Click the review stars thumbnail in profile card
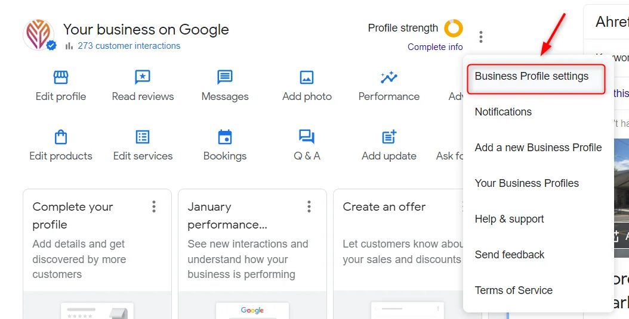Image resolution: width=629 pixels, height=319 pixels. pyautogui.click(x=79, y=316)
